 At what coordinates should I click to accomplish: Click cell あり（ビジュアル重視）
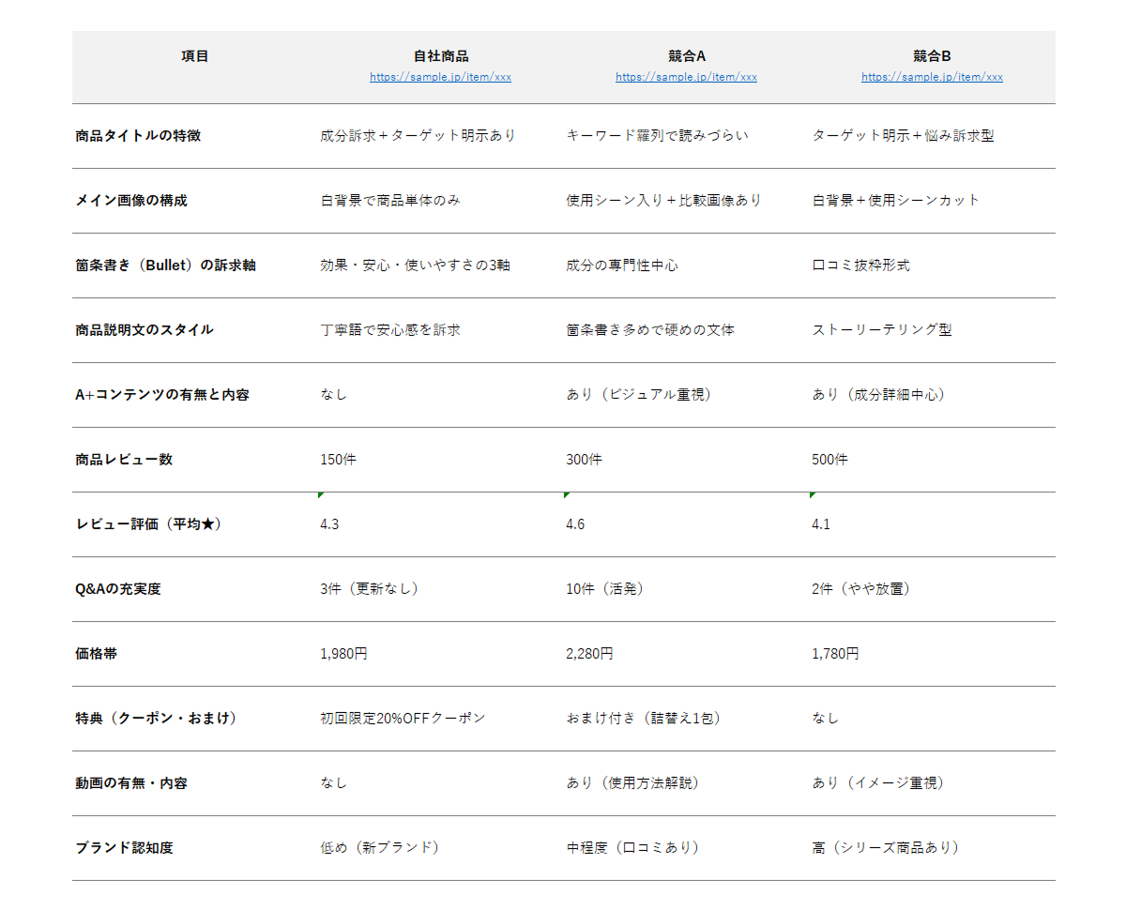pos(641,395)
